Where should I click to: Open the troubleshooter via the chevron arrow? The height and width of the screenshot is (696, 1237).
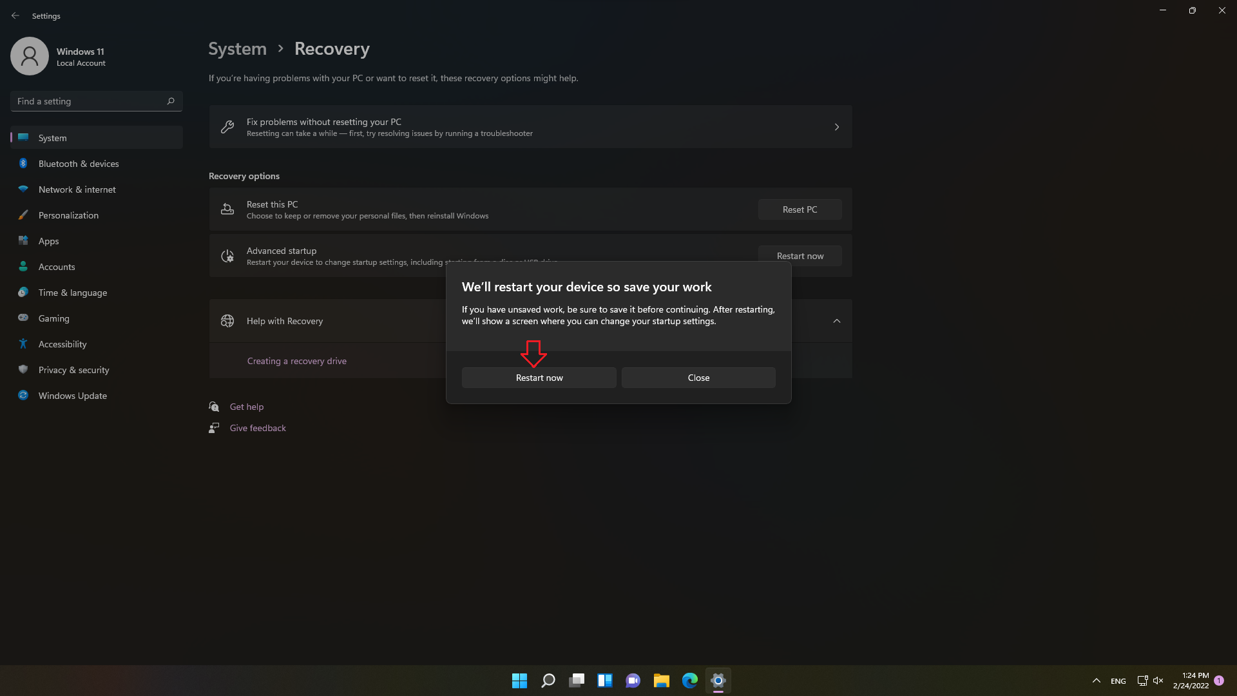836,127
